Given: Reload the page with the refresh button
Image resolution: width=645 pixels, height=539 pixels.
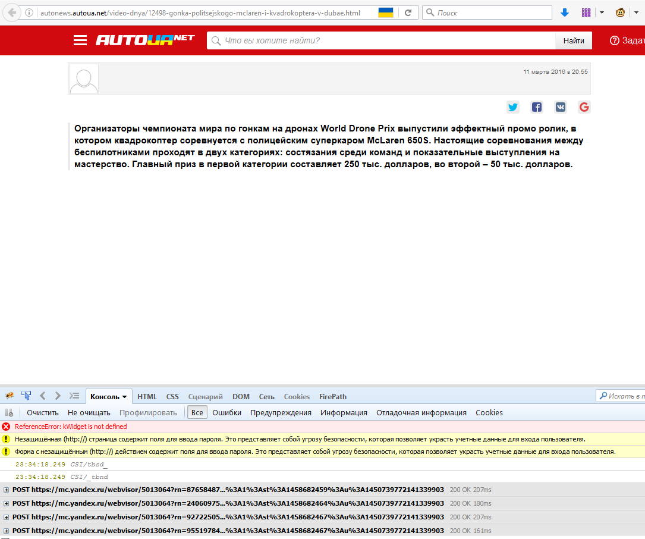Looking at the screenshot, I should pyautogui.click(x=408, y=12).
